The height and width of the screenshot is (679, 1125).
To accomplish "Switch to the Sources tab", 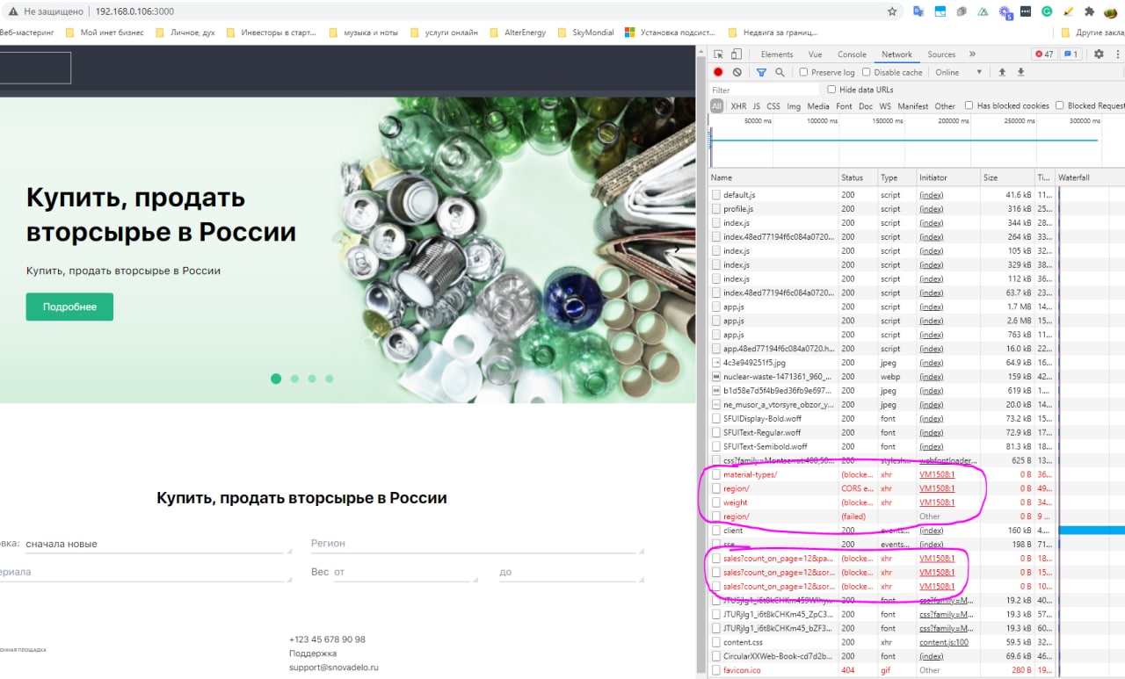I will (x=941, y=54).
